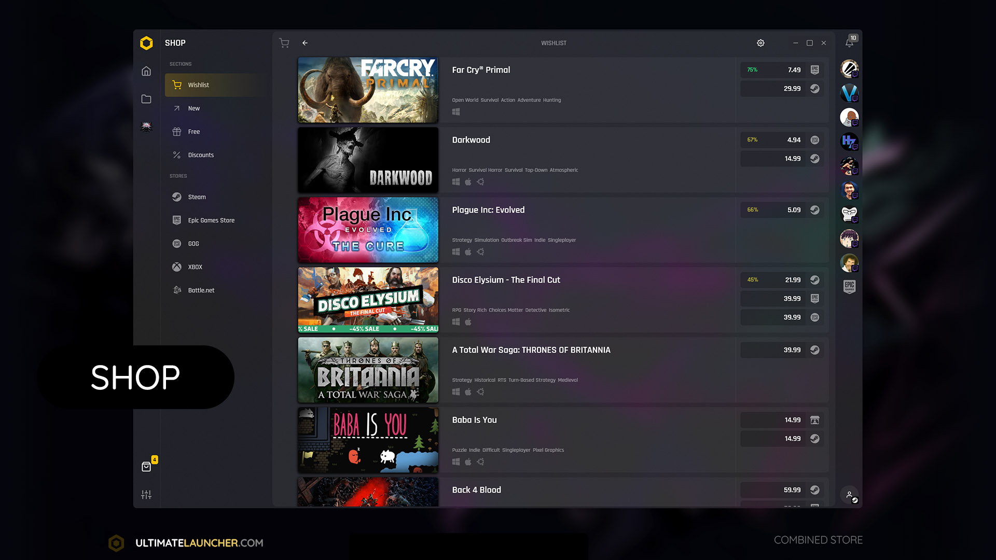Filter by the GOG store
This screenshot has height=560, width=996.
pos(215,244)
